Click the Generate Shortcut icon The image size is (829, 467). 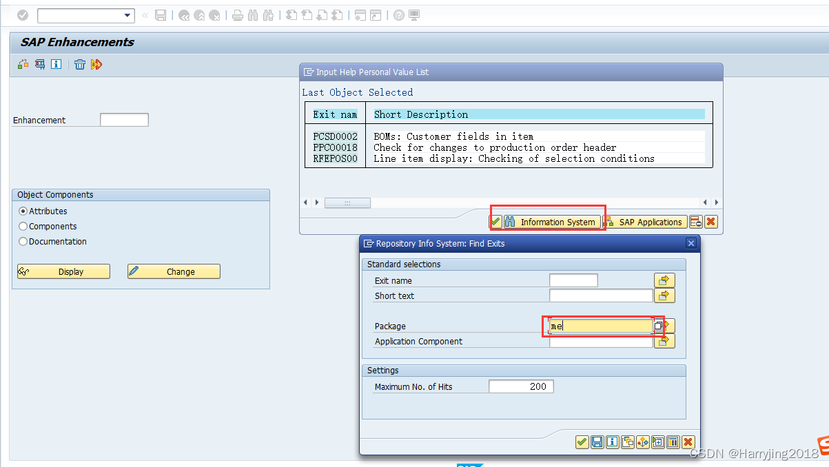coord(376,15)
